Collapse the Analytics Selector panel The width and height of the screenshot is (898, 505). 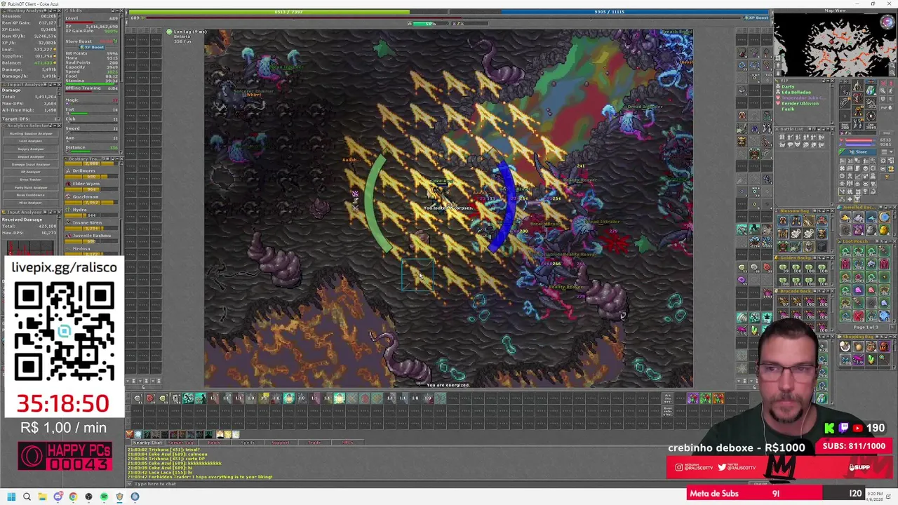(x=55, y=126)
